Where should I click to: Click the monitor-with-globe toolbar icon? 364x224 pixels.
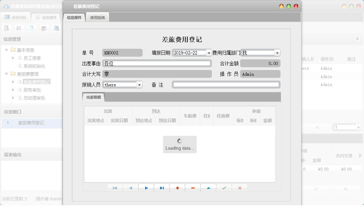tap(56, 28)
